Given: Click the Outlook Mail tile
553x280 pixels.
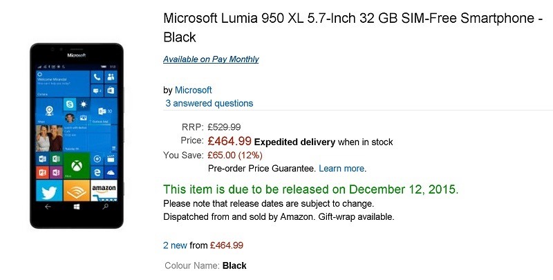Looking at the screenshot, I should (104, 111).
